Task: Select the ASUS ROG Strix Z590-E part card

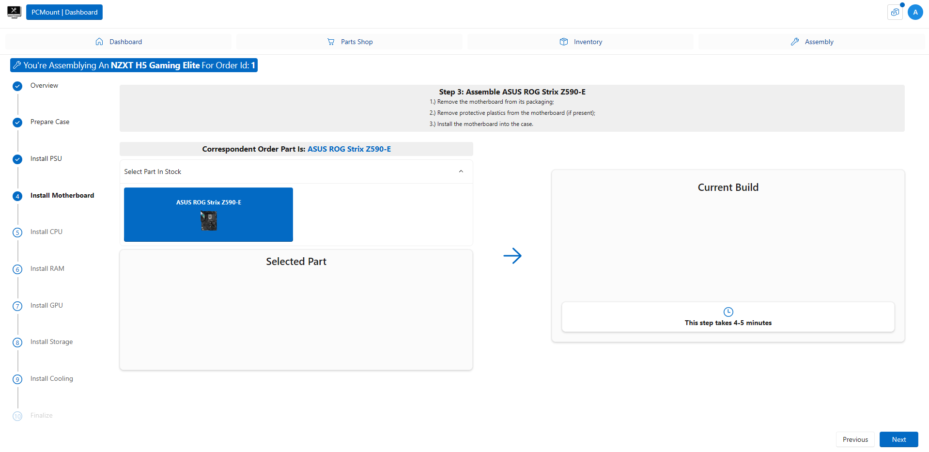Action: (208, 215)
